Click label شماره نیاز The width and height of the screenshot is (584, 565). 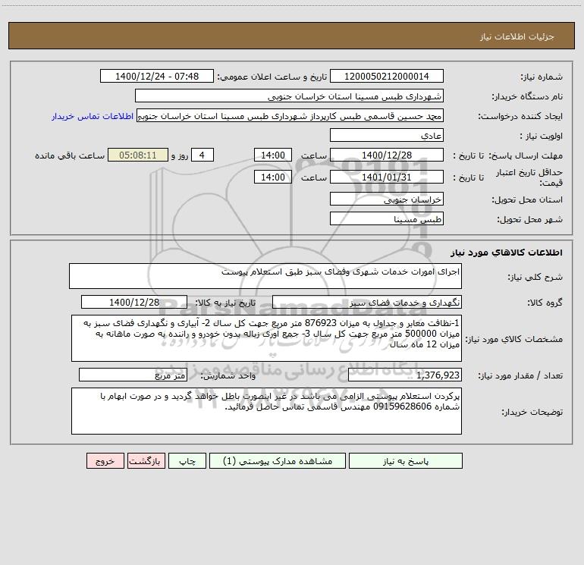pos(542,77)
